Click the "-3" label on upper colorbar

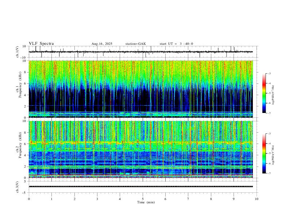269,73
